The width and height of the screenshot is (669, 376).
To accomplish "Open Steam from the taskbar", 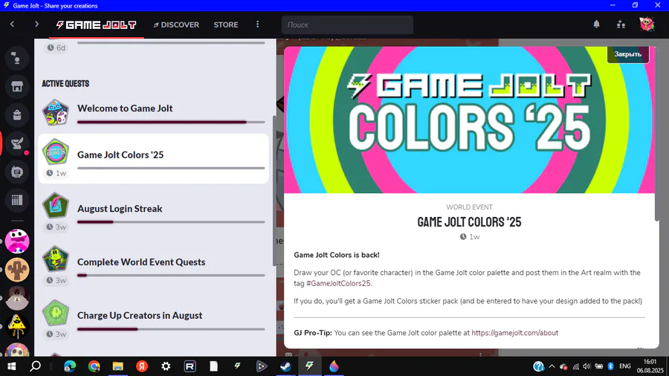I will click(286, 366).
